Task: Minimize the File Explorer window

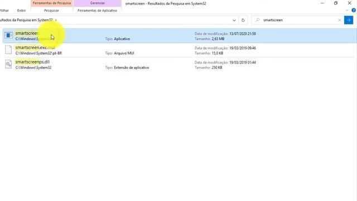Action: pyautogui.click(x=322, y=3)
